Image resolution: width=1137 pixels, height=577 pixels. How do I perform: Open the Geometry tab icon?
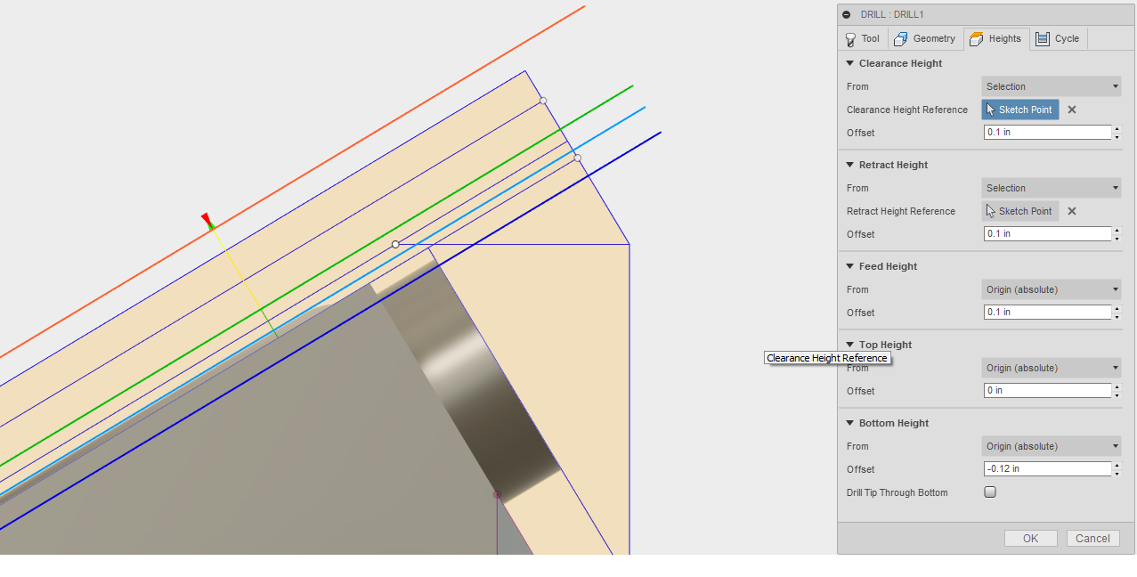[902, 38]
